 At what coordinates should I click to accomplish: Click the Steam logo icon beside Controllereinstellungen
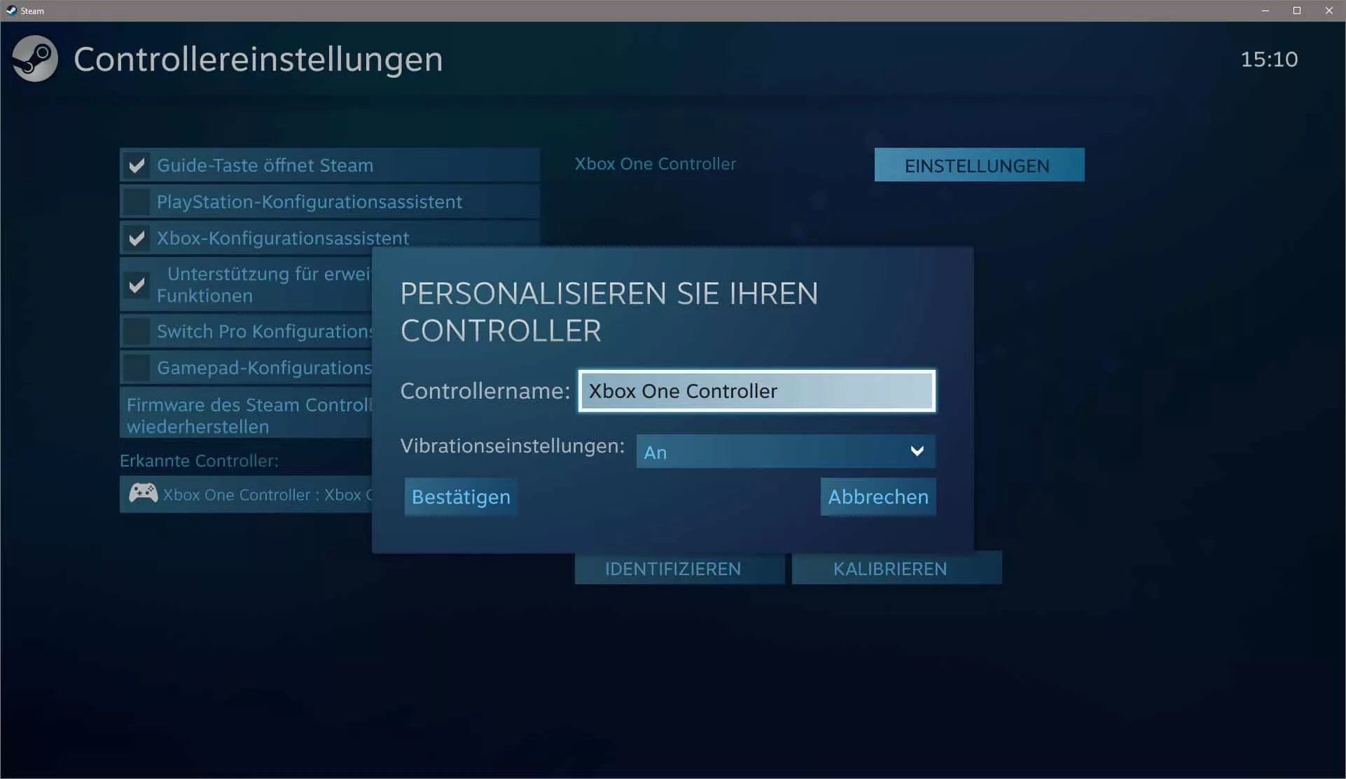[x=35, y=59]
